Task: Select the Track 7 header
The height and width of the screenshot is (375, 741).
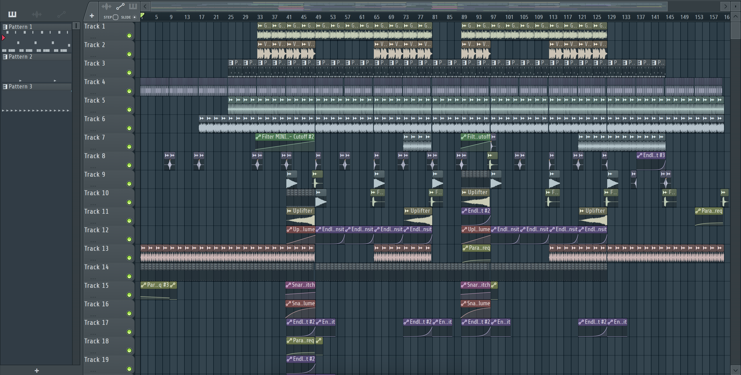Action: [109, 142]
